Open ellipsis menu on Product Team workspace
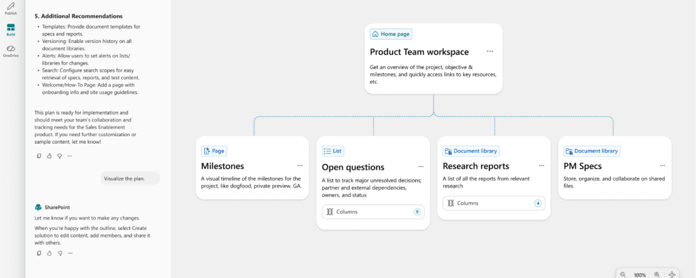Screen dimensions: 696x278 [490, 52]
